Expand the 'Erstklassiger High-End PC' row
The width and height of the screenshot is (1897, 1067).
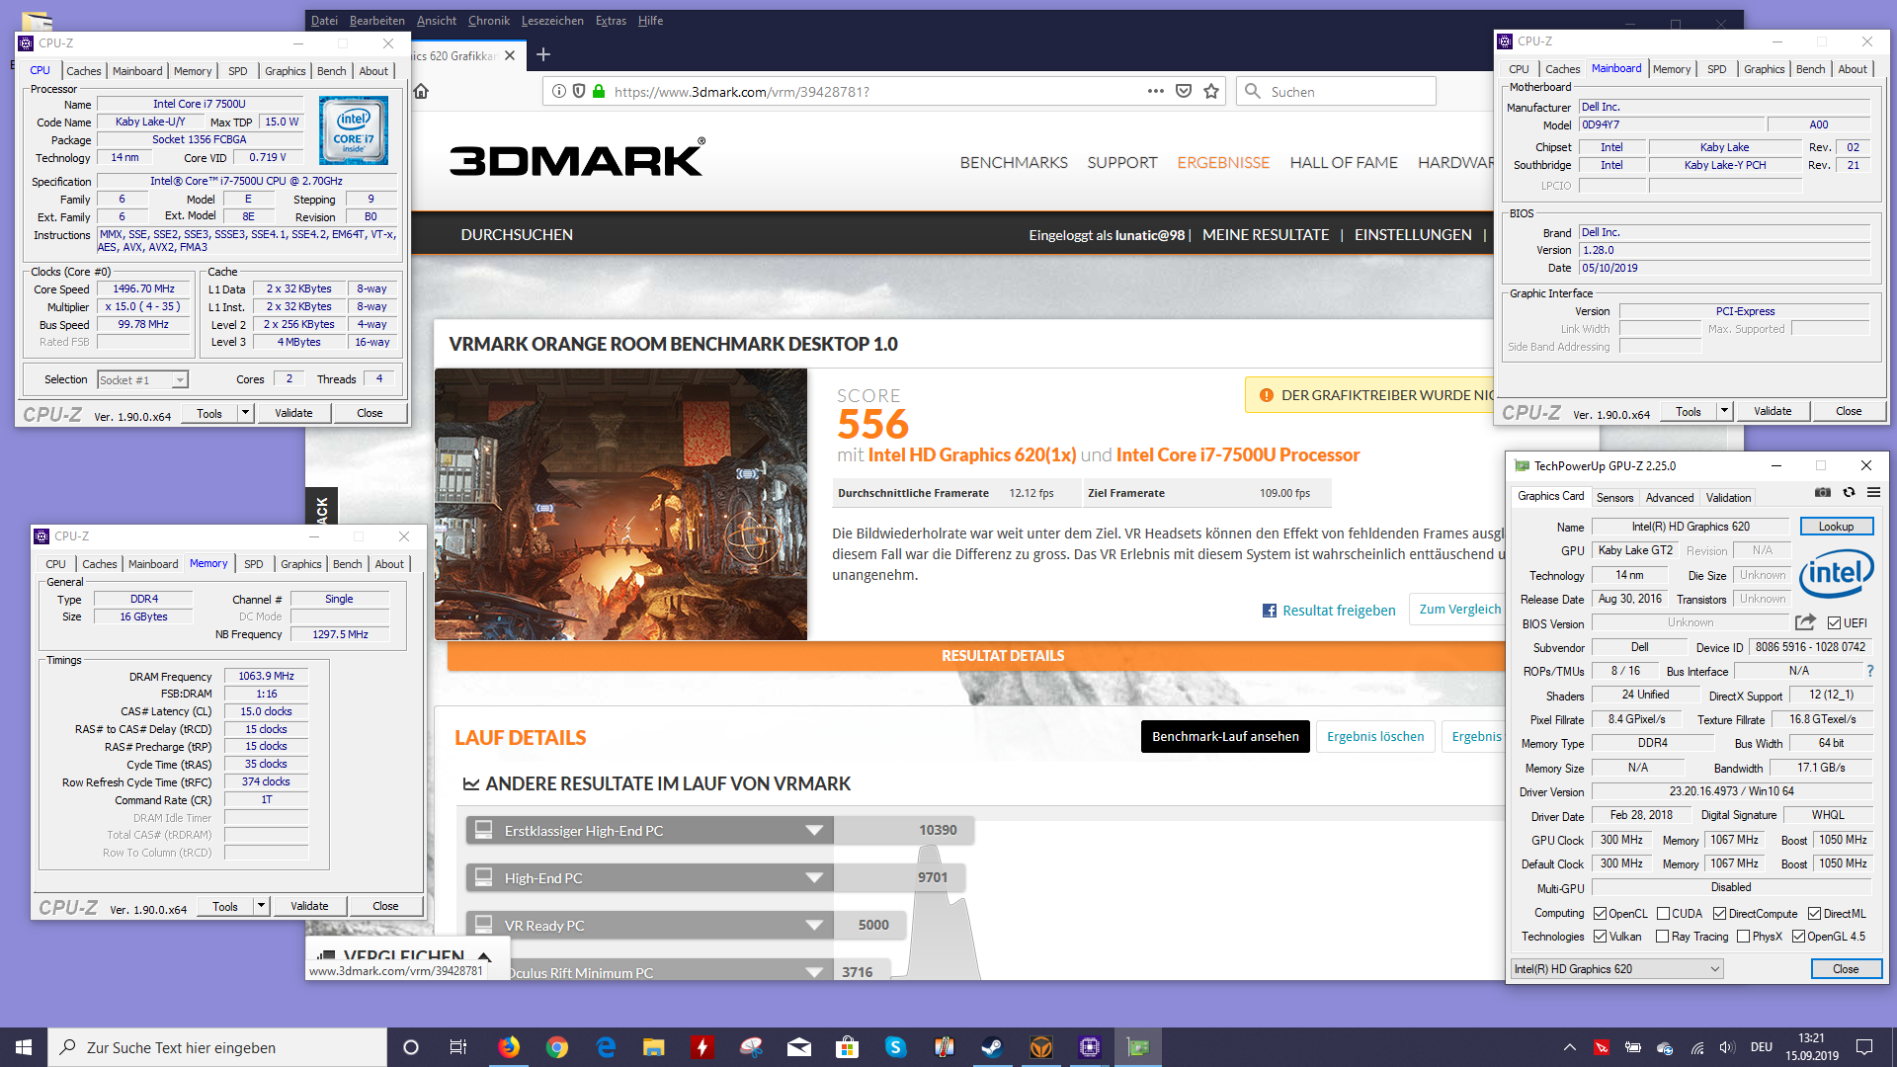[814, 831]
